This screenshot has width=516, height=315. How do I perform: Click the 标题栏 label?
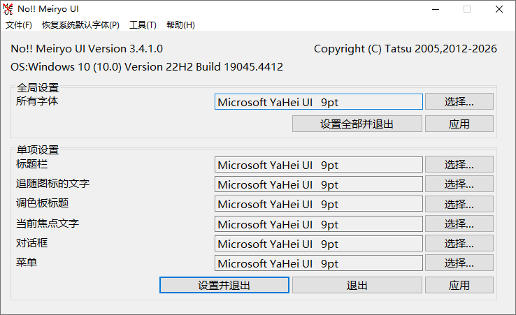(x=32, y=163)
